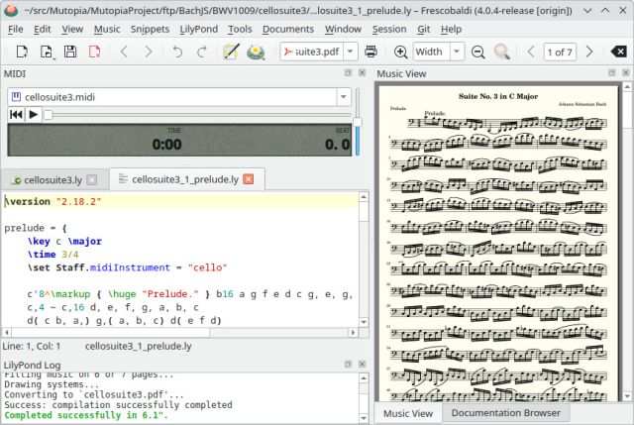Select suite3.pdf in document chooser
The width and height of the screenshot is (634, 425).
pos(312,52)
